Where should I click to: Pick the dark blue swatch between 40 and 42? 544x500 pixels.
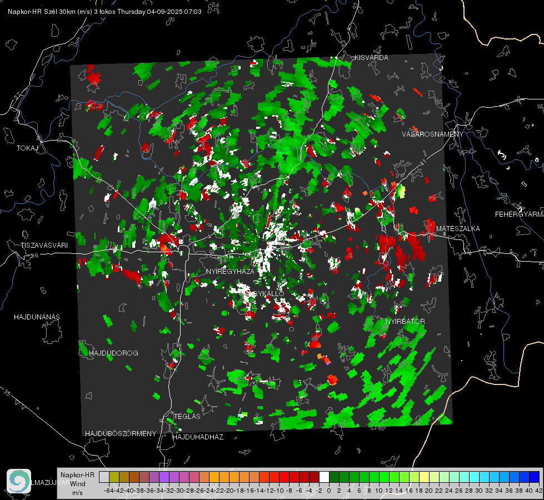pyautogui.click(x=535, y=477)
